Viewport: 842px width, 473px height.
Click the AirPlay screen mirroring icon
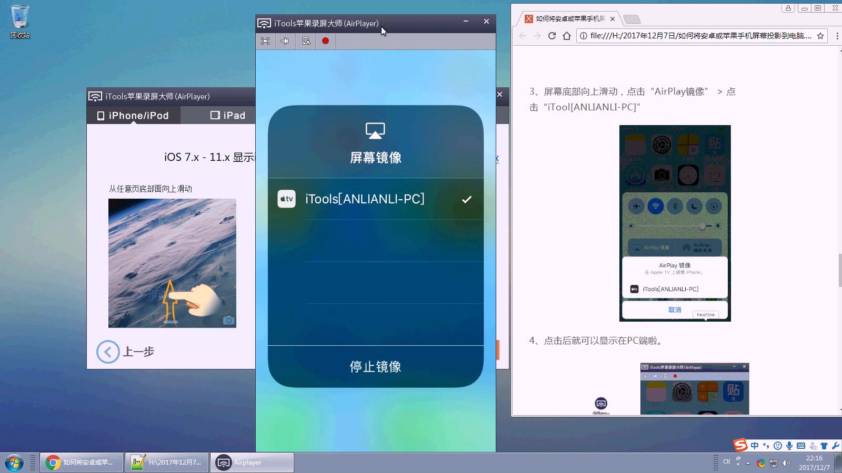tap(375, 131)
